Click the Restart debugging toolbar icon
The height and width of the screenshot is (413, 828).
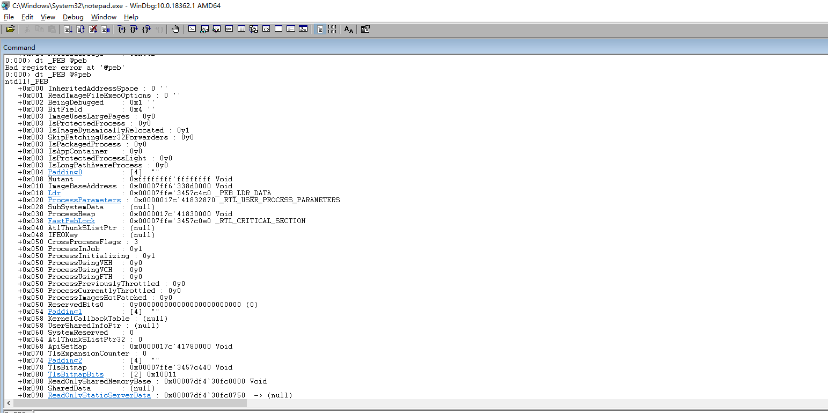point(80,29)
